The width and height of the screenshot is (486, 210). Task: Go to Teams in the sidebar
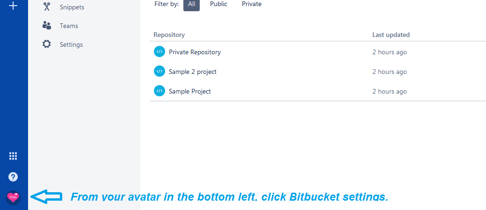pyautogui.click(x=69, y=26)
